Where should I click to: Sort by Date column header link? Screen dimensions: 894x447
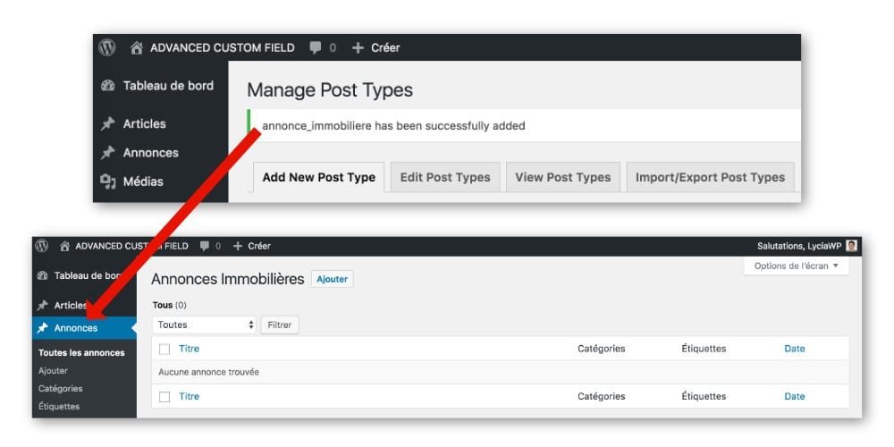pyautogui.click(x=794, y=349)
